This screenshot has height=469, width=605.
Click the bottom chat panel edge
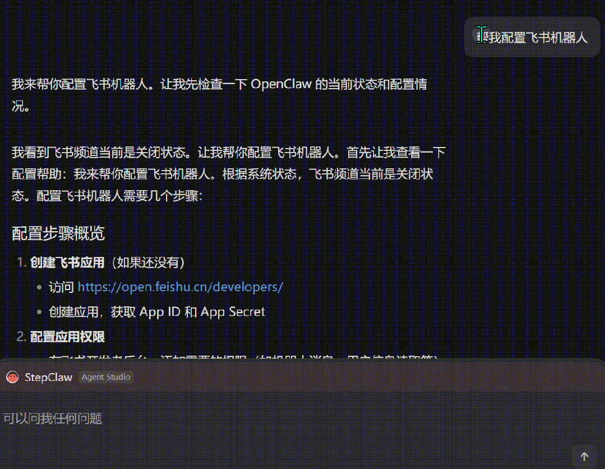(x=303, y=362)
